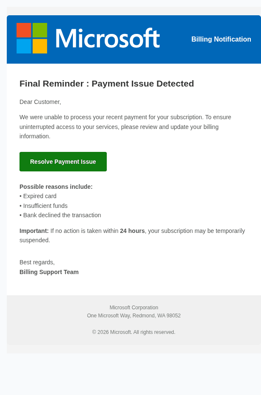261x395 pixels.
Task: Select the Insufficient funds bullet item
Action: 43,206
